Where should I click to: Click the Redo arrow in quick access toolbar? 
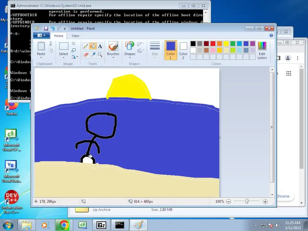pos(59,29)
